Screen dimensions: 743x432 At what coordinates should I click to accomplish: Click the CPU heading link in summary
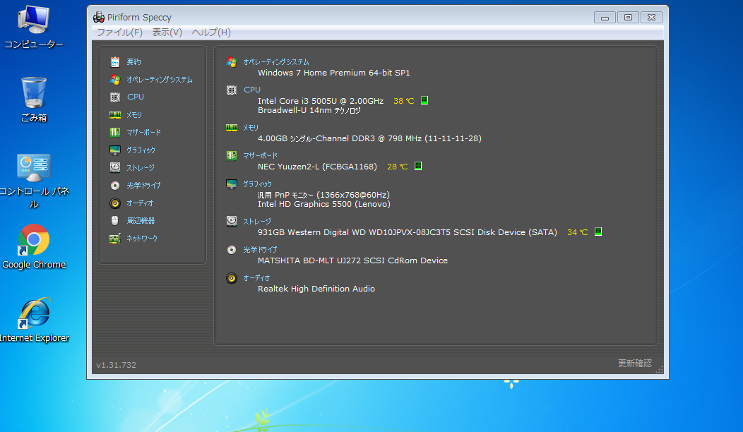(x=252, y=90)
